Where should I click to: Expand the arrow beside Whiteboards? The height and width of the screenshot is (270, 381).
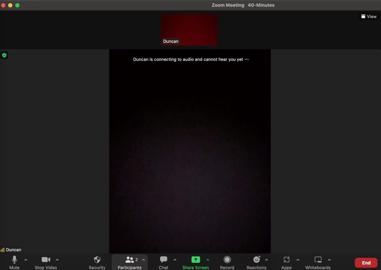pos(329,260)
